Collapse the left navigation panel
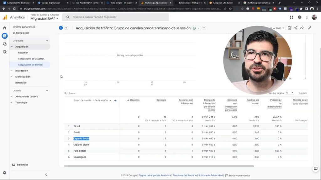 [46, 175]
